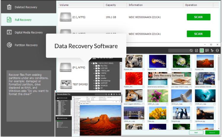This screenshot has width=222, height=137.
Task: Sort the list by Capacity column
Action: [x=115, y=5]
